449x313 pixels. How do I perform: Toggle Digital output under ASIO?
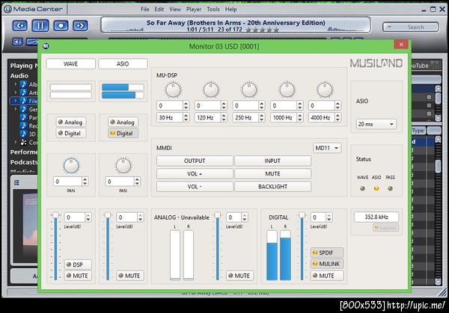pos(123,133)
